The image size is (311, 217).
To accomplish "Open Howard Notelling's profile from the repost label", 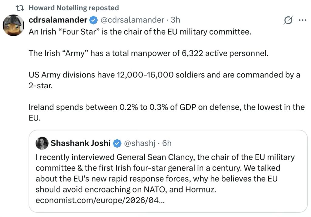I will coord(74,8).
